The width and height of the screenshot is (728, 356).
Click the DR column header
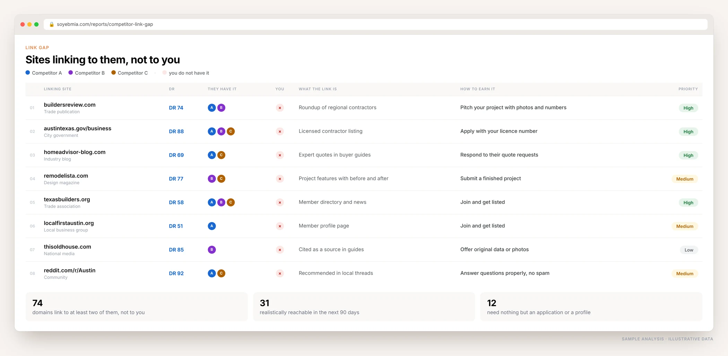(x=172, y=89)
